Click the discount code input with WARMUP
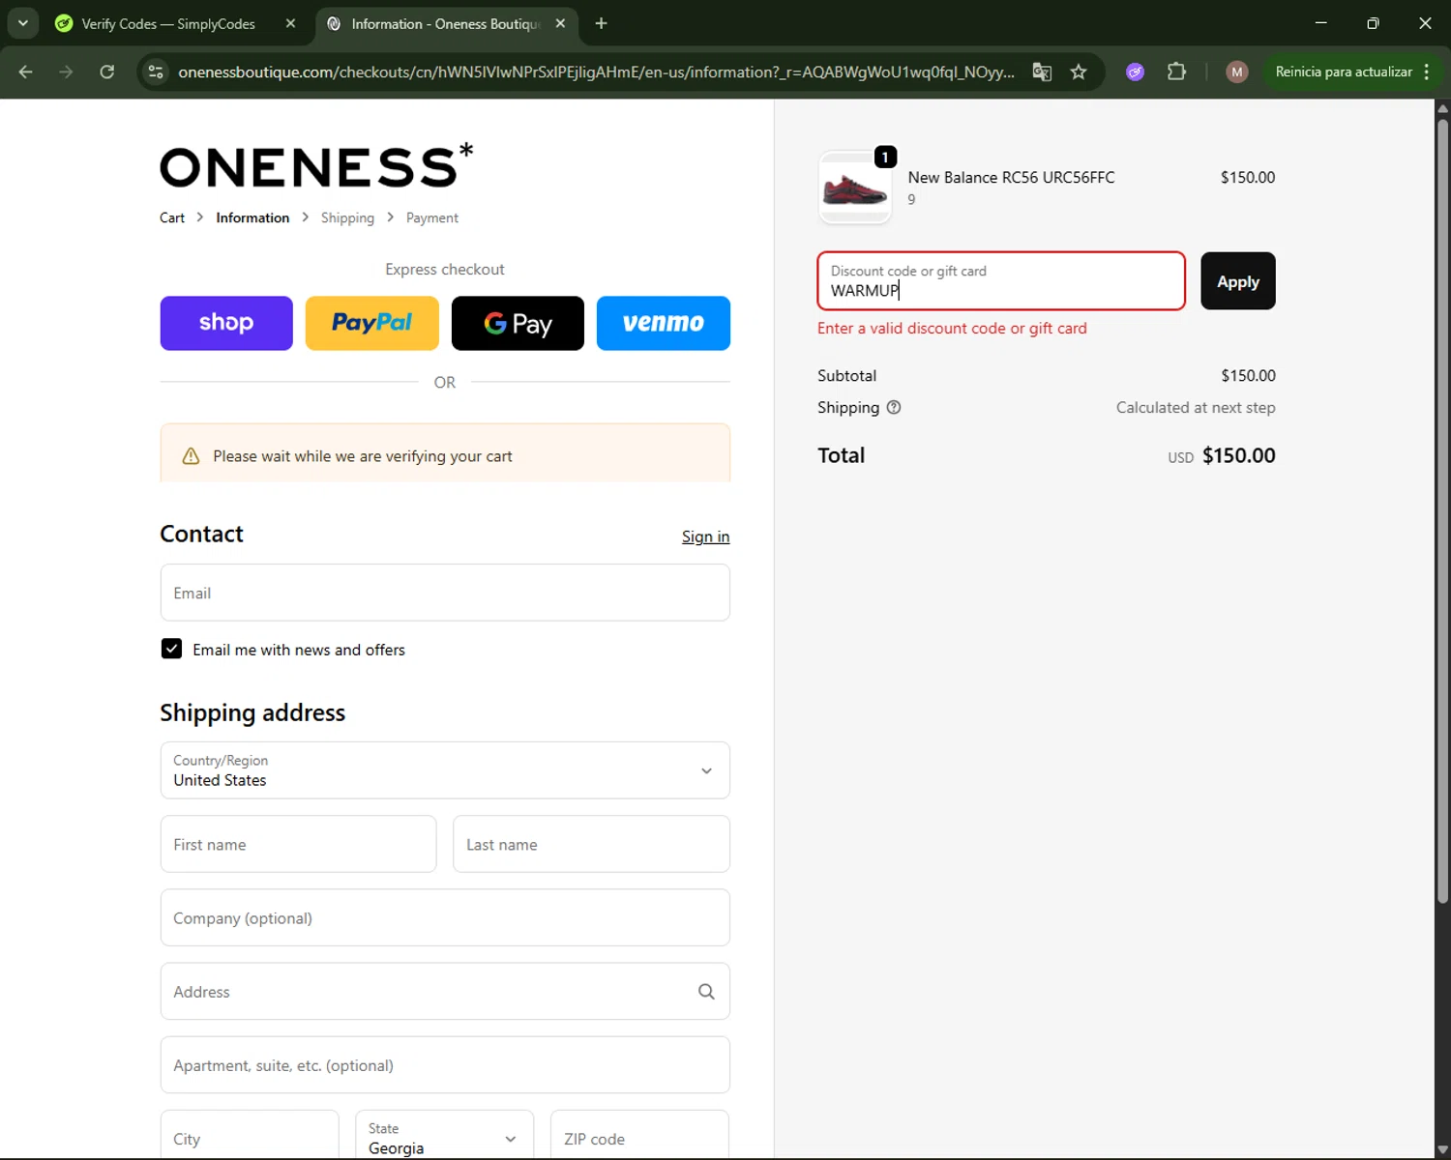This screenshot has width=1451, height=1160. (1001, 281)
